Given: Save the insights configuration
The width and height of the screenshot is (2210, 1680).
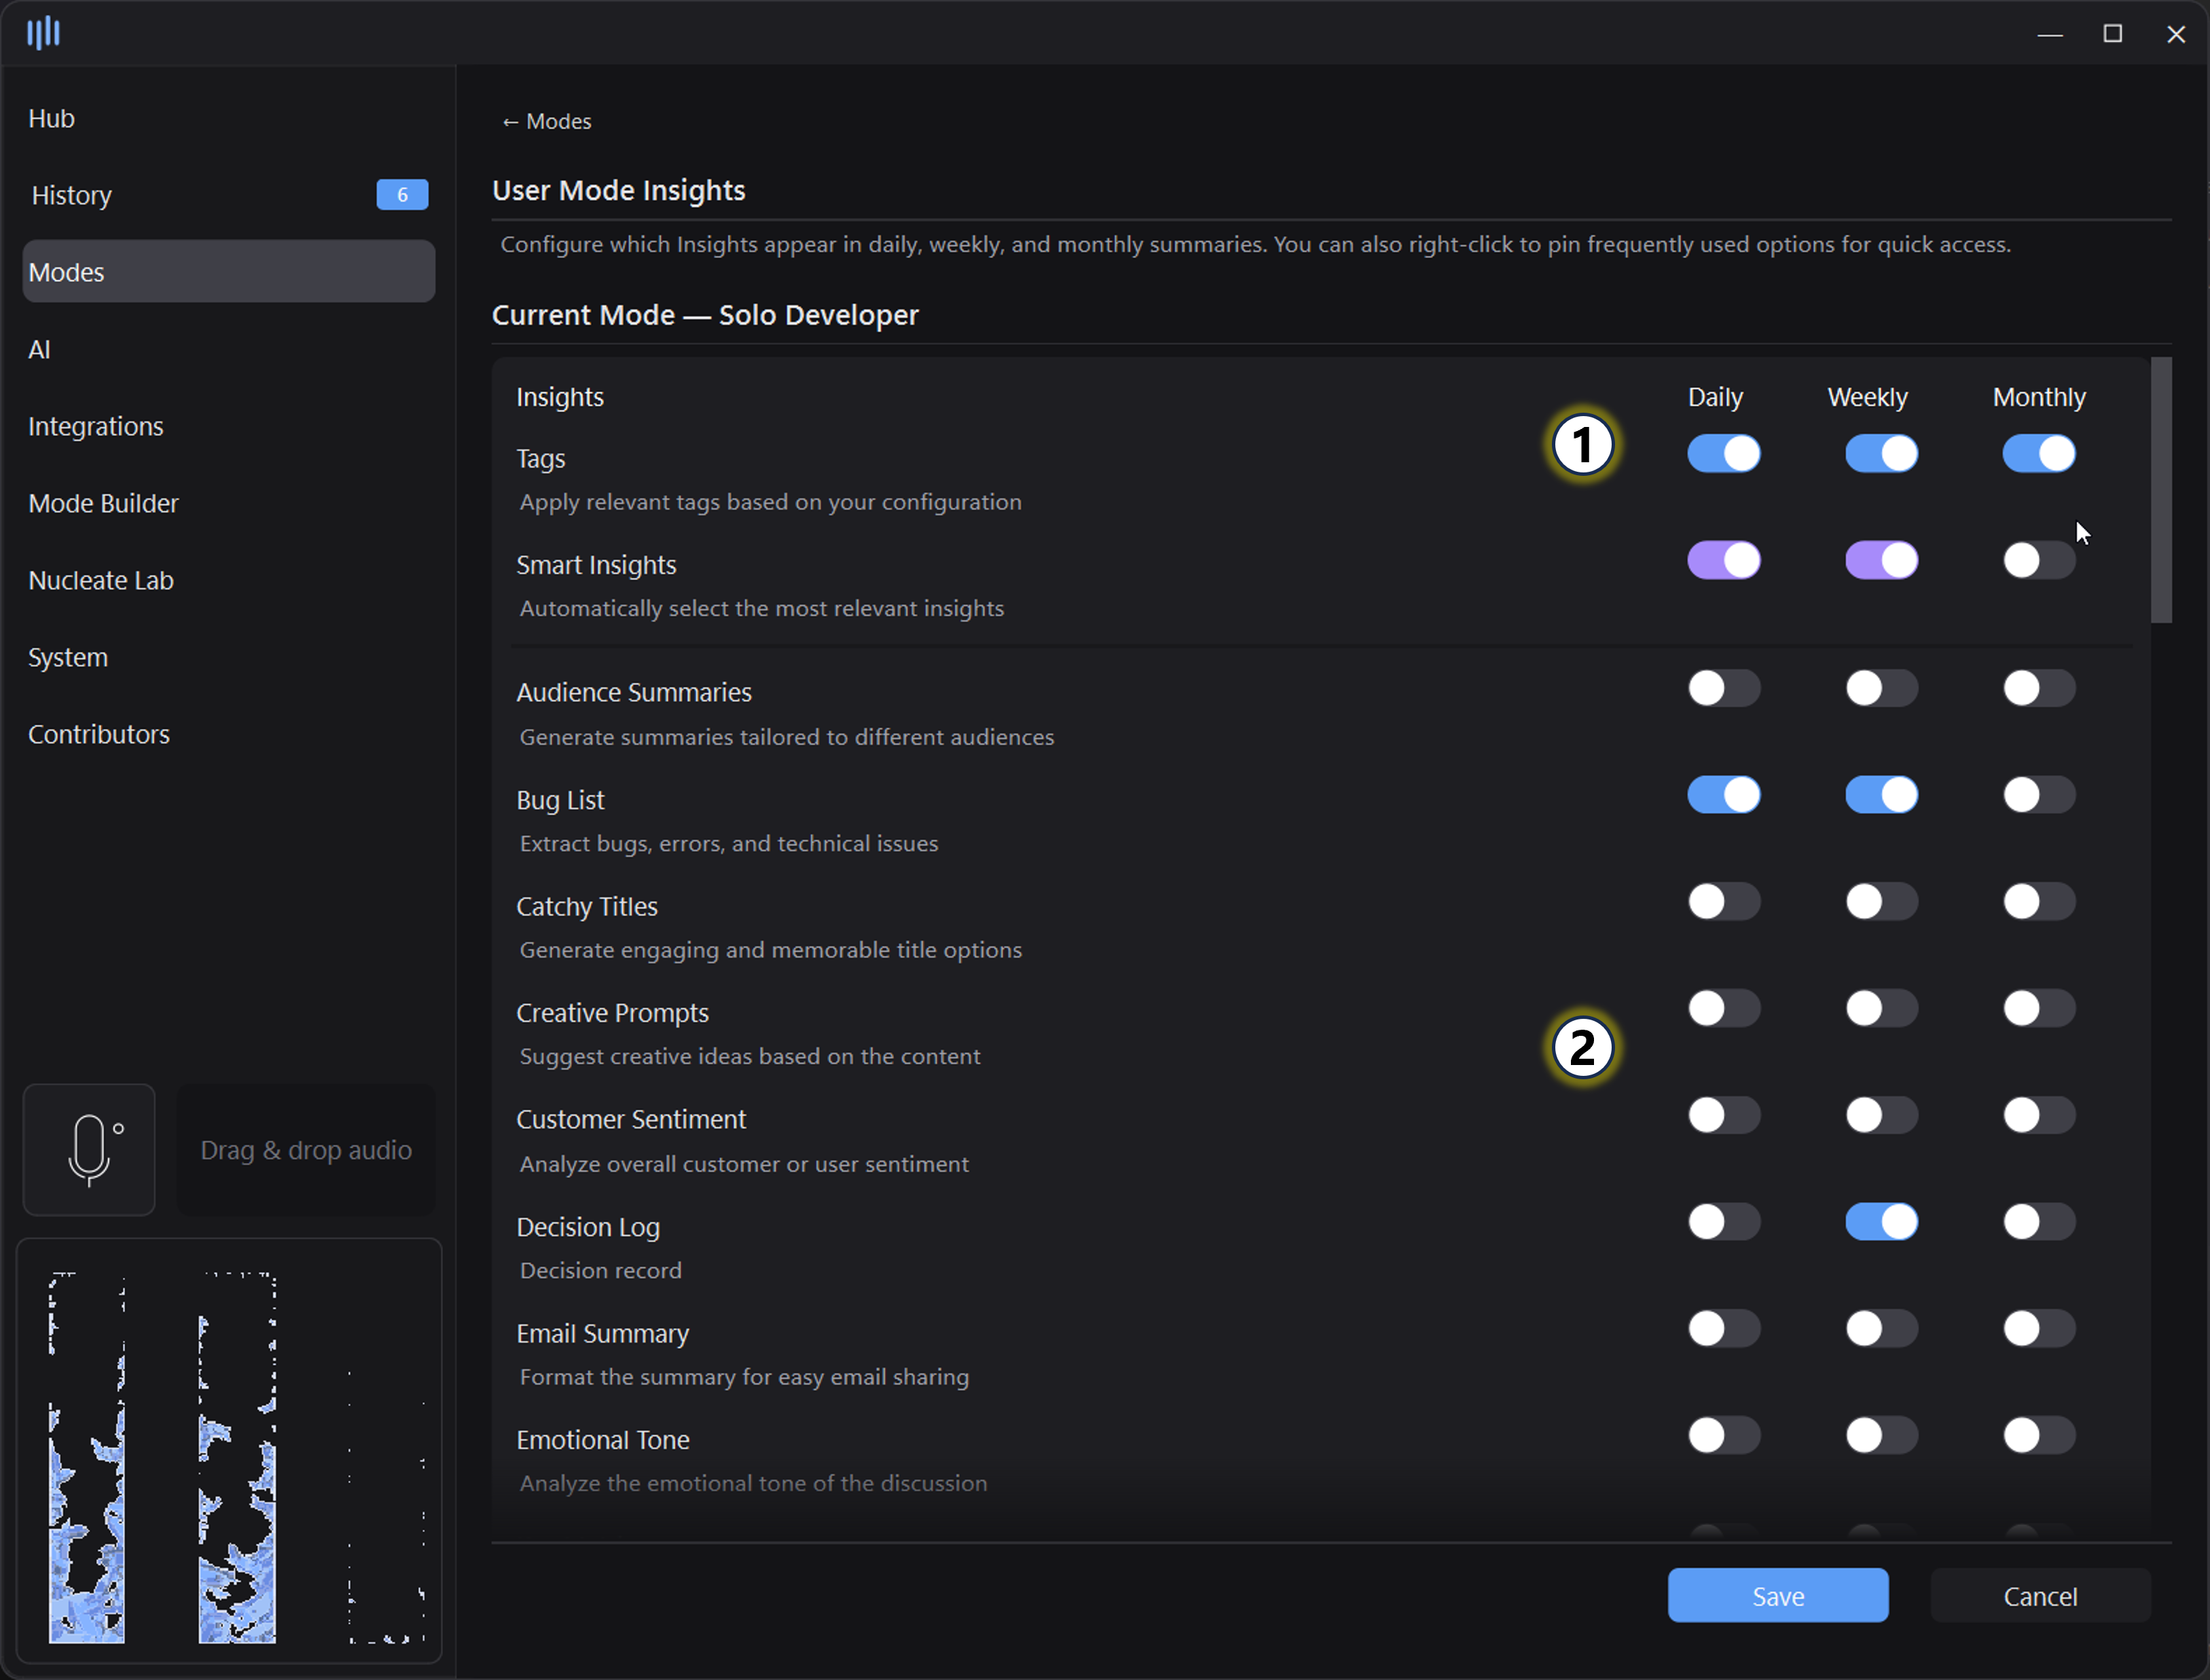Looking at the screenshot, I should tap(1778, 1596).
